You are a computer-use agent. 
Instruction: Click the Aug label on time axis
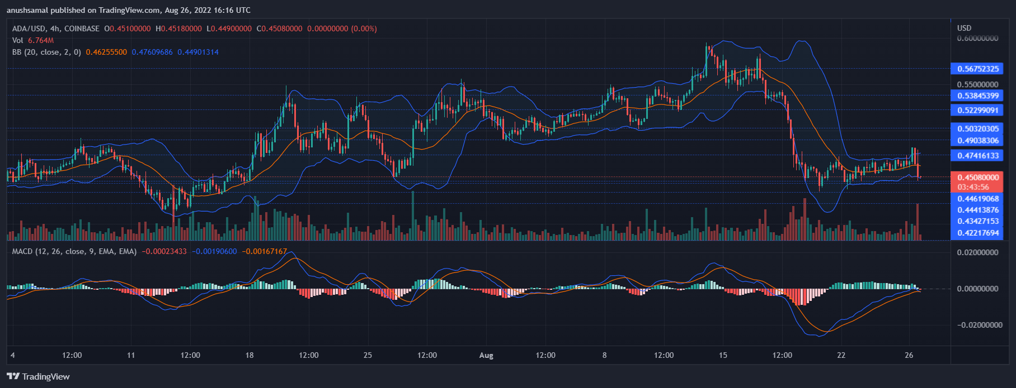[486, 355]
